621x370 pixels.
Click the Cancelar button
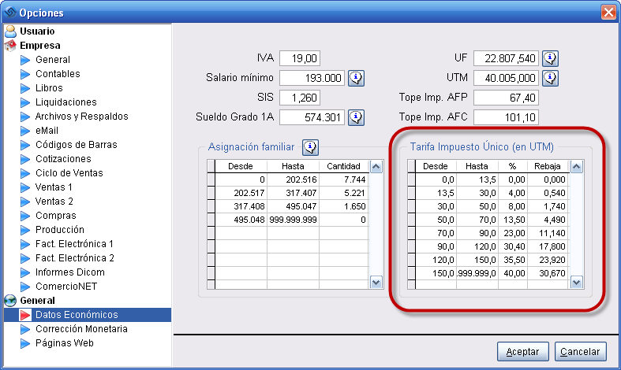tap(580, 351)
